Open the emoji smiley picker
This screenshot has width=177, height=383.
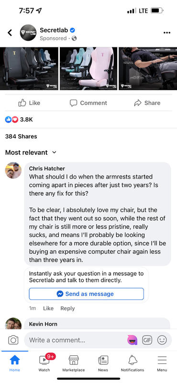pyautogui.click(x=162, y=340)
